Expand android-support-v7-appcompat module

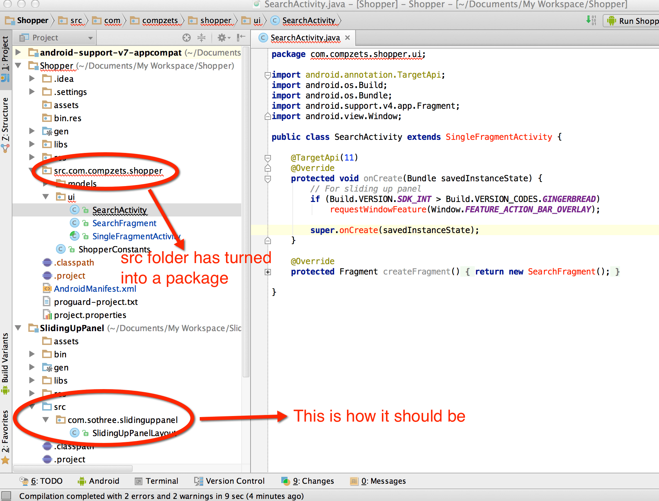point(18,52)
